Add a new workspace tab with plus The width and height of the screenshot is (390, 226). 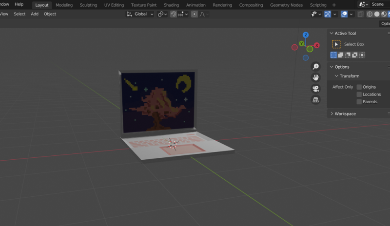334,5
